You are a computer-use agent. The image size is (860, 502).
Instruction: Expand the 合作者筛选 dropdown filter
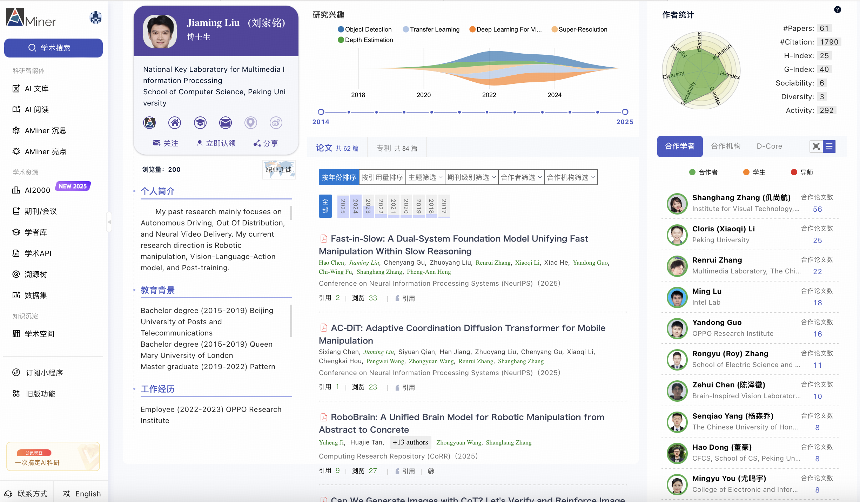pos(521,177)
